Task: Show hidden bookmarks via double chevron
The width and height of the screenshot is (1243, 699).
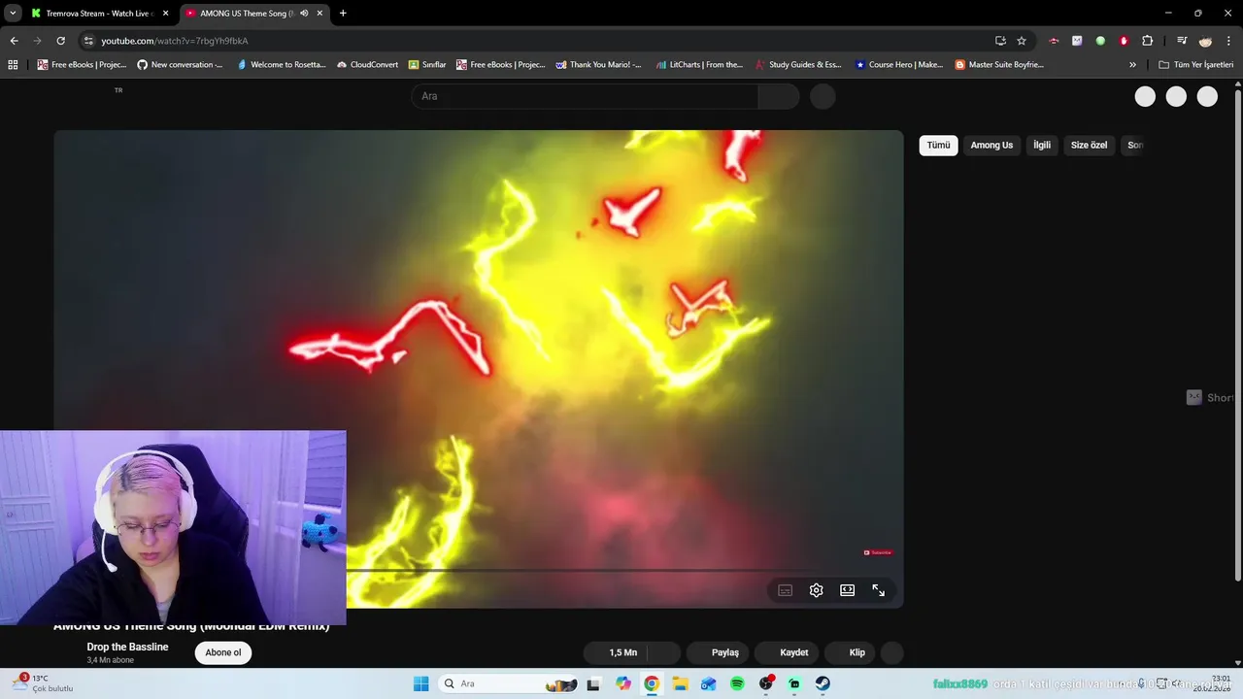Action: coord(1132,65)
